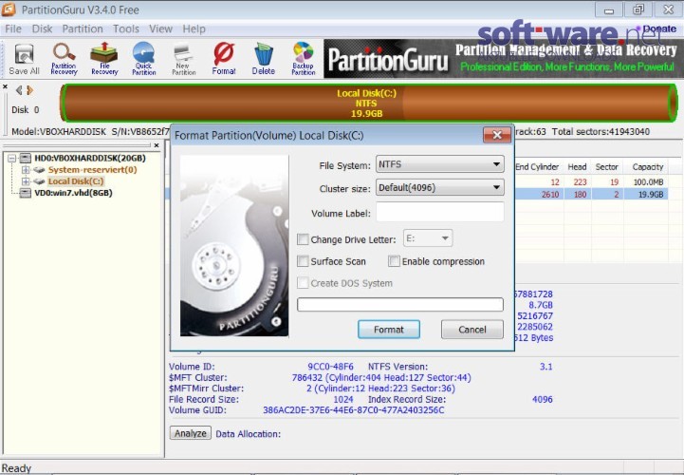
Task: Click the PartitionGuru app logo in the title bar
Action: tap(9, 9)
